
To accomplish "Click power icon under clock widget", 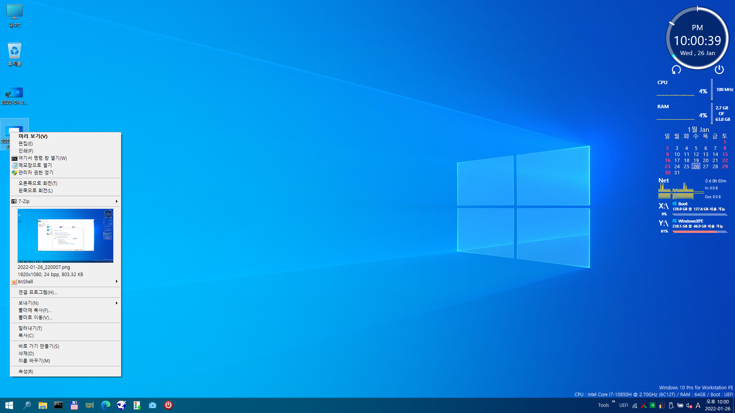I will [719, 69].
